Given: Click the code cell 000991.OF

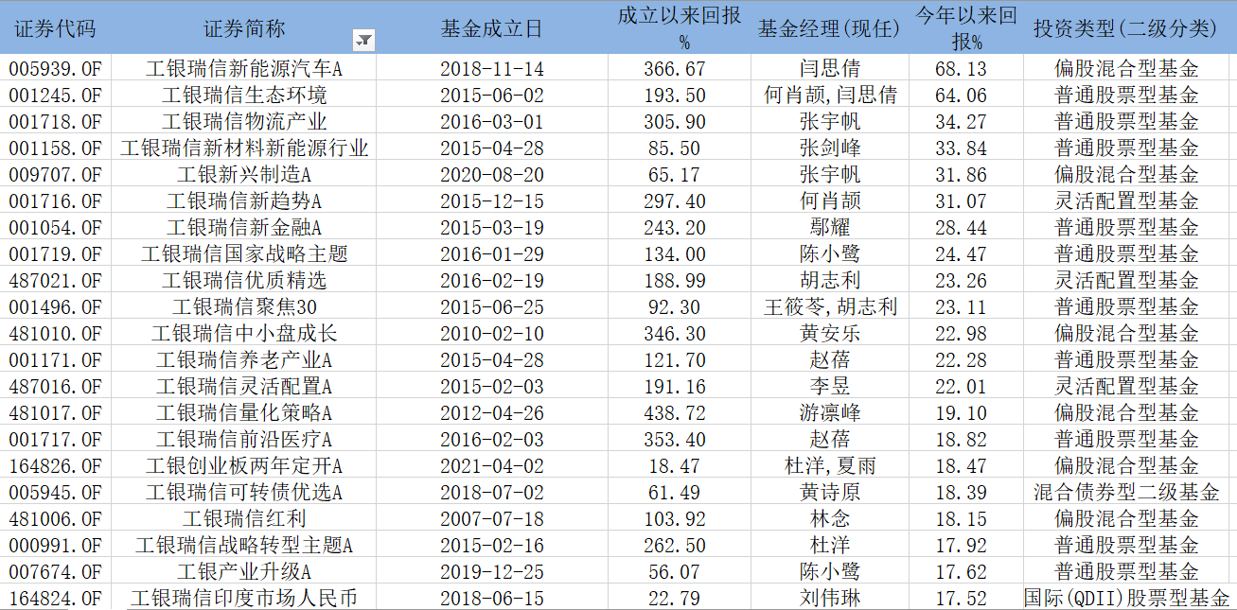Looking at the screenshot, I should (x=55, y=546).
